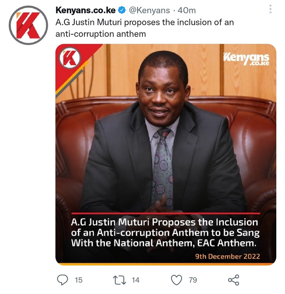Screen dimensions: 285x294
Task: Click the retweet count 14
Action: click(136, 280)
